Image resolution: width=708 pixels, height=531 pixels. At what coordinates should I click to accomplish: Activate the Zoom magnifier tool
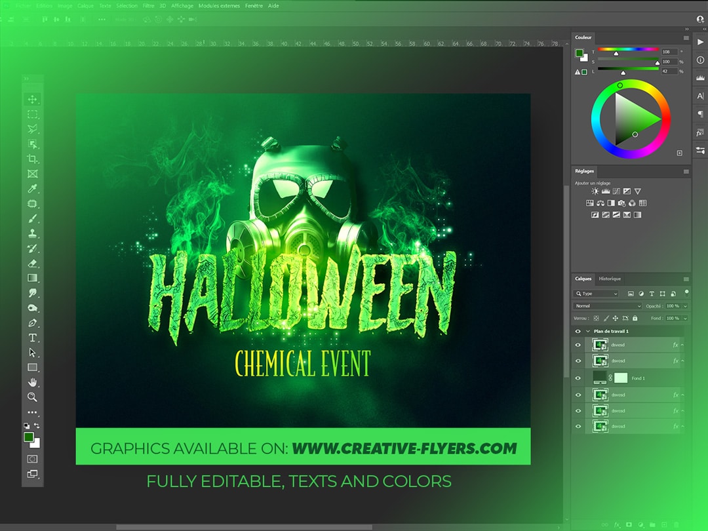(x=32, y=397)
